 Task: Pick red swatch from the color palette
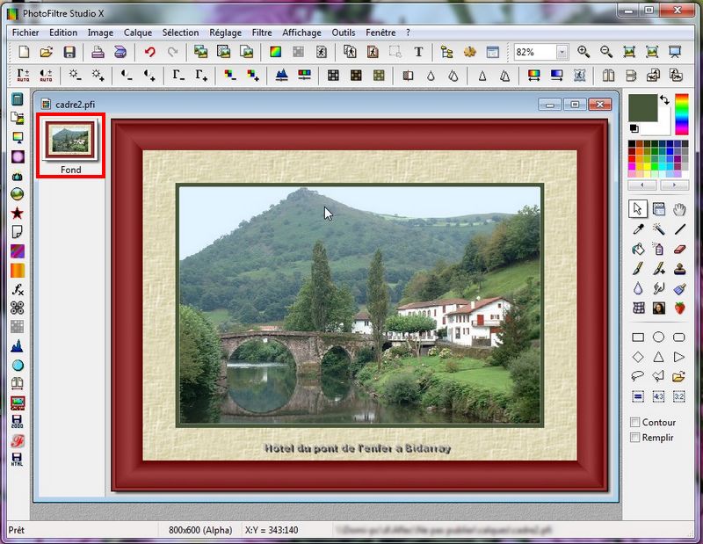coord(632,159)
